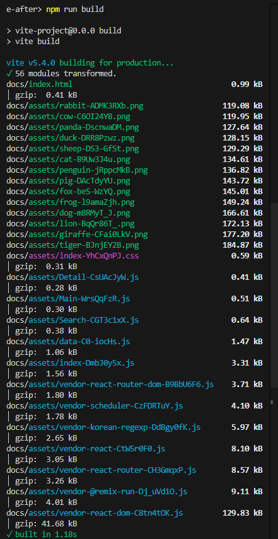Click data-C0-iocHs.js file path

tap(68, 341)
